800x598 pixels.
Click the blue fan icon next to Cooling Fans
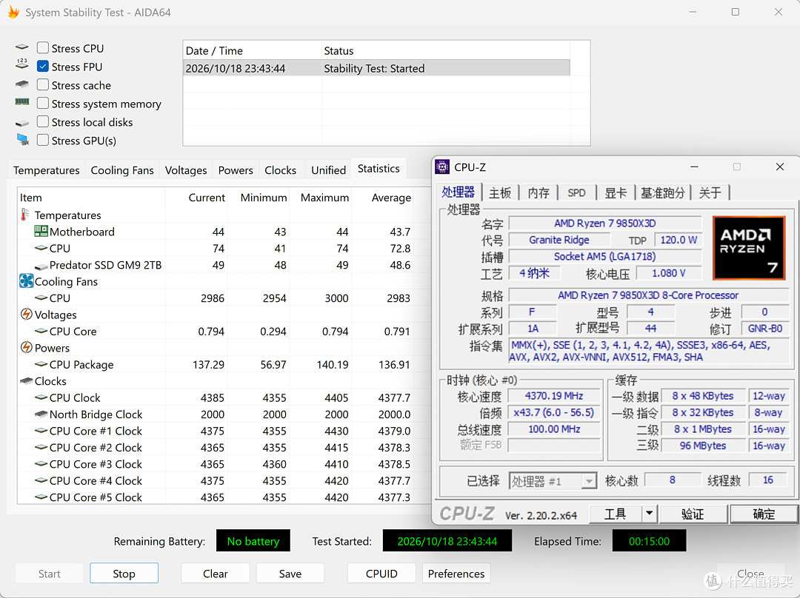pos(26,281)
